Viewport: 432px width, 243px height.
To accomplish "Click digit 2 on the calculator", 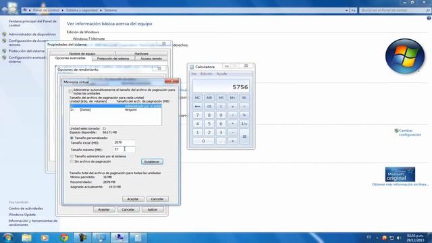I will point(209,132).
